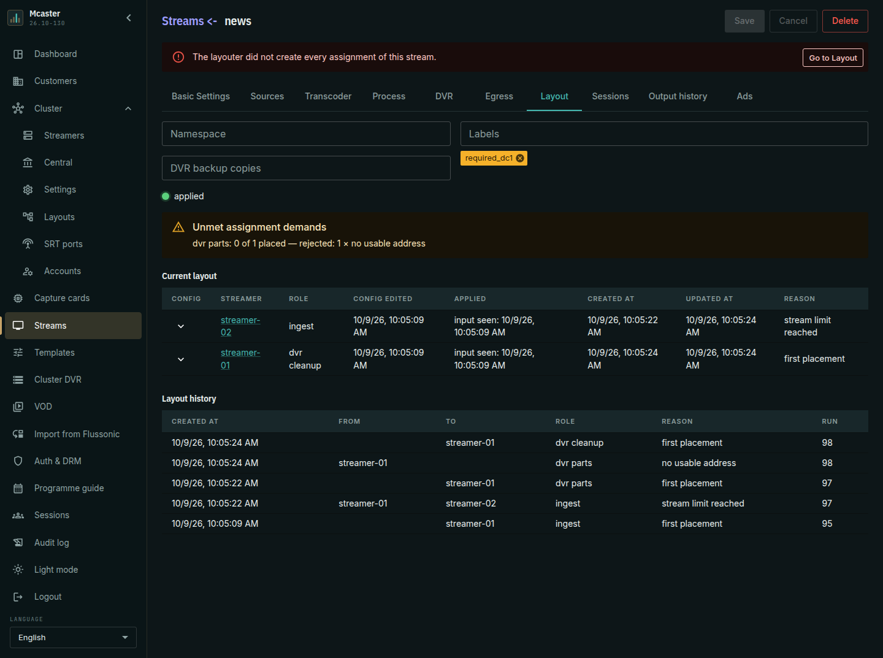Expand config row for streamer-02
Screen dimensions: 883x658
[x=181, y=326]
